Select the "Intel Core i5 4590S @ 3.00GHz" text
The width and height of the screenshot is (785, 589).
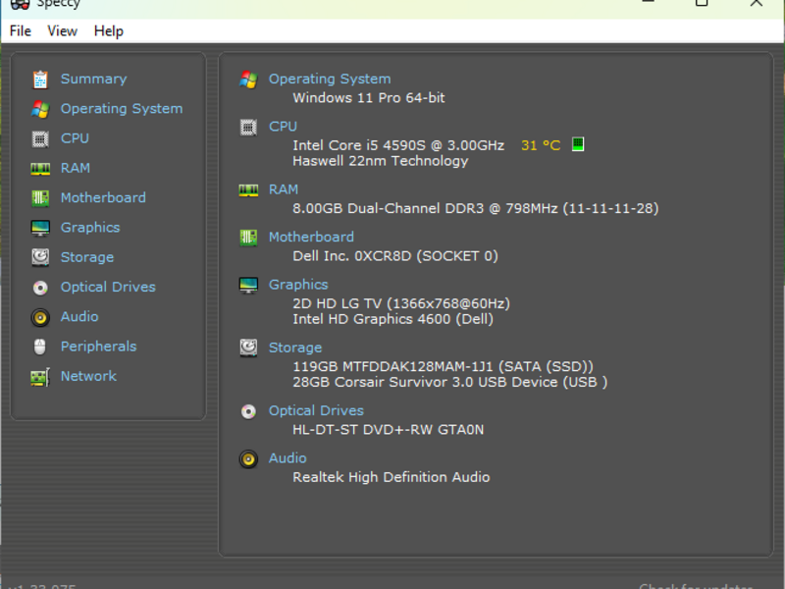(398, 145)
